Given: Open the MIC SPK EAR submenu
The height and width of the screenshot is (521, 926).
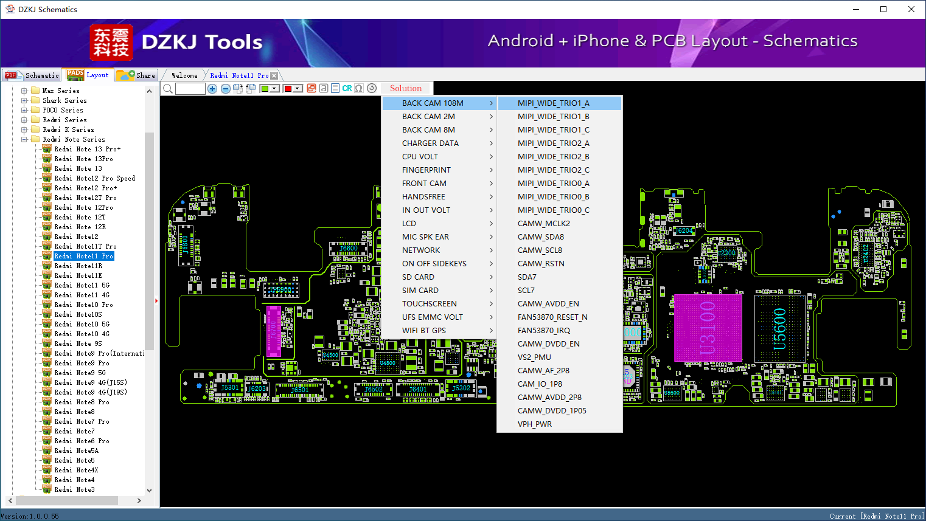Looking at the screenshot, I should tap(439, 237).
